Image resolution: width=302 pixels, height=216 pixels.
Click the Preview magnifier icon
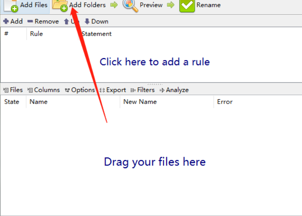(x=130, y=6)
